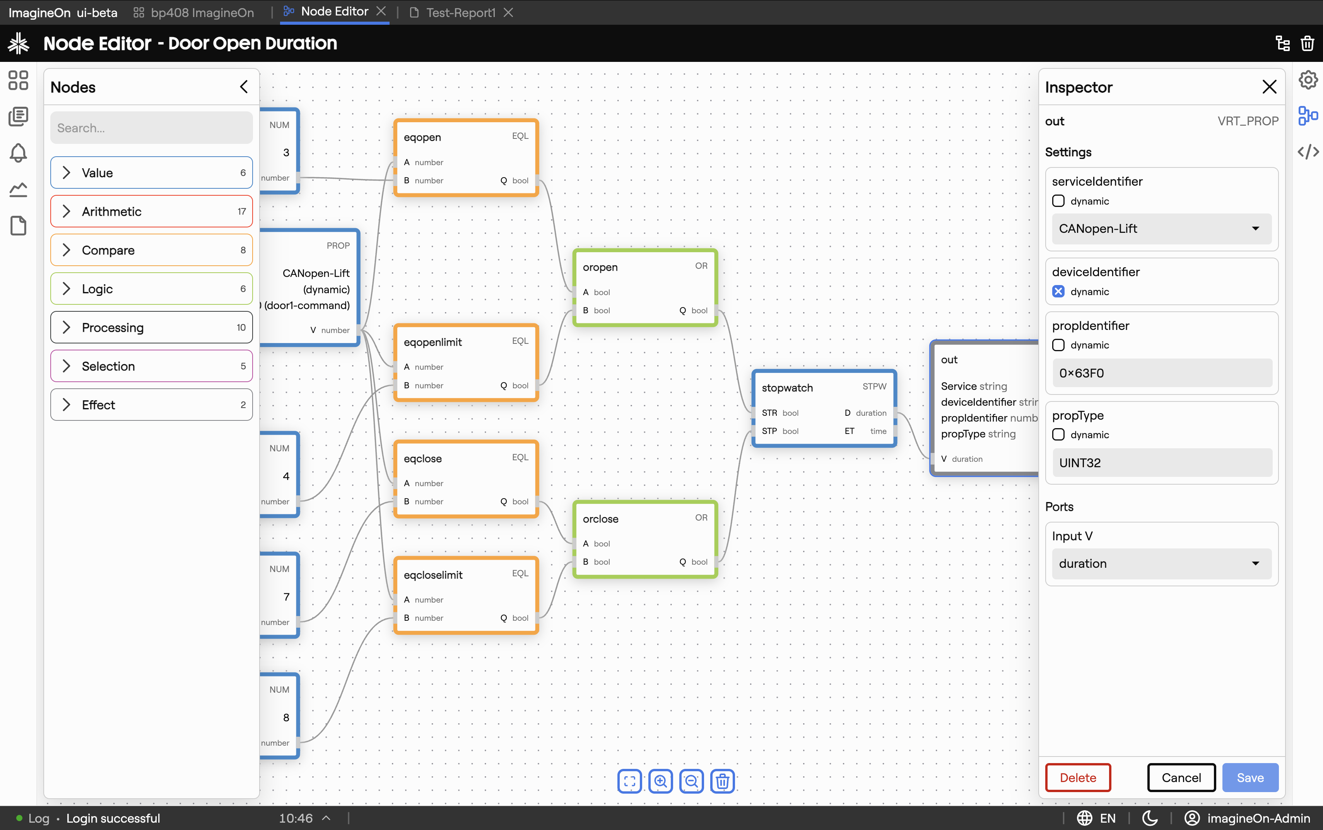Select the eqcloselimit EQL node
1323x830 pixels.
[465, 596]
